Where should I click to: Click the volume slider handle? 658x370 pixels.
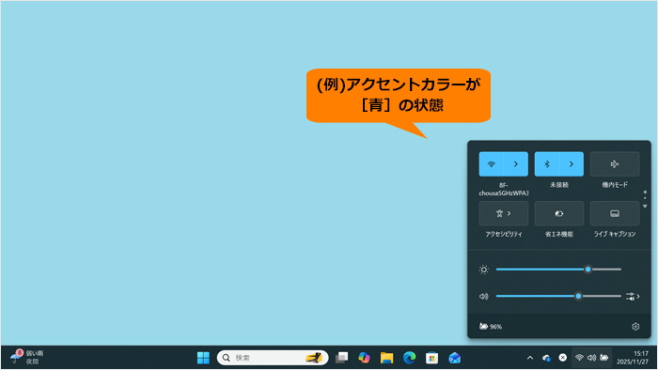tap(578, 296)
